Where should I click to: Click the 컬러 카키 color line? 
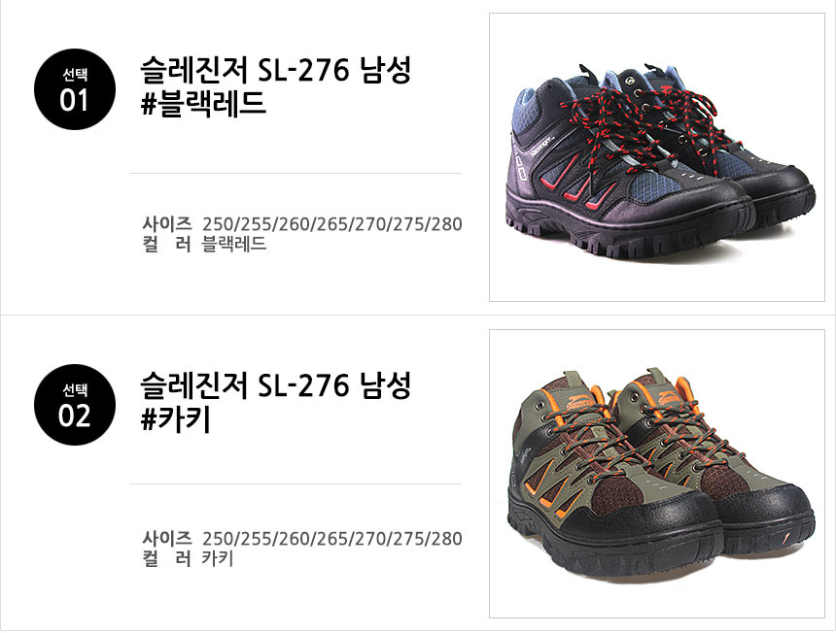point(189,559)
